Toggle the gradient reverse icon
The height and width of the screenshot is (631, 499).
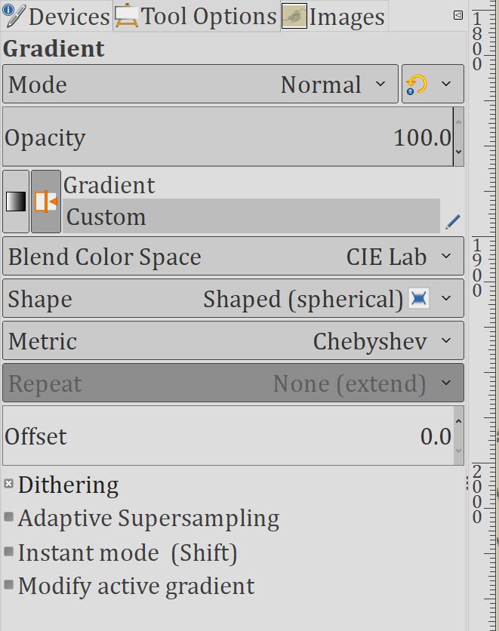coord(46,202)
